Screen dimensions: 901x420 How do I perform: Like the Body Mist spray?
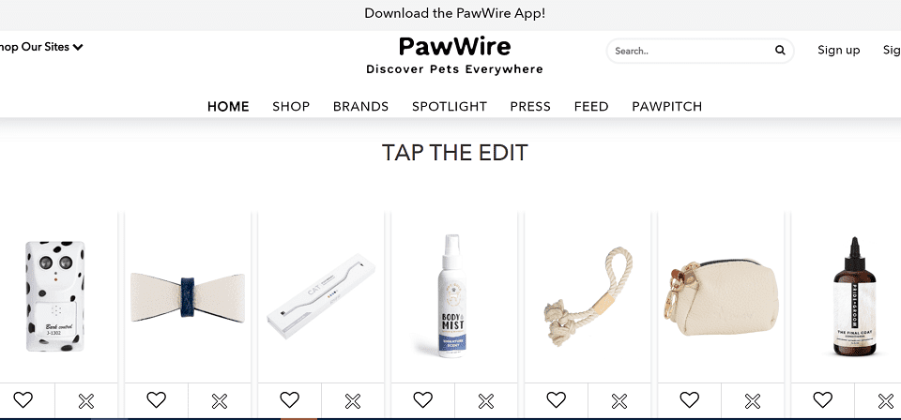(x=423, y=400)
